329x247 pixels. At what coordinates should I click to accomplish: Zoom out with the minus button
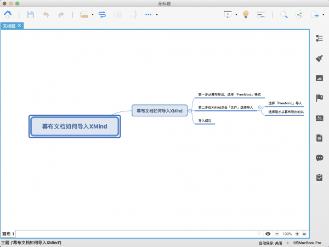(277, 234)
